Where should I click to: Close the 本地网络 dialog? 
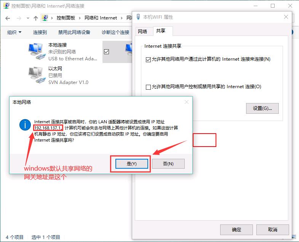(x=187, y=102)
